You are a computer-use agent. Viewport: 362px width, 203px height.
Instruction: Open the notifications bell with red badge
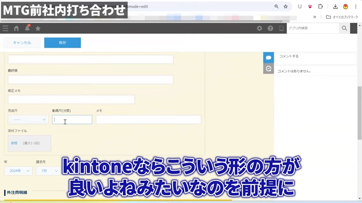point(27,28)
